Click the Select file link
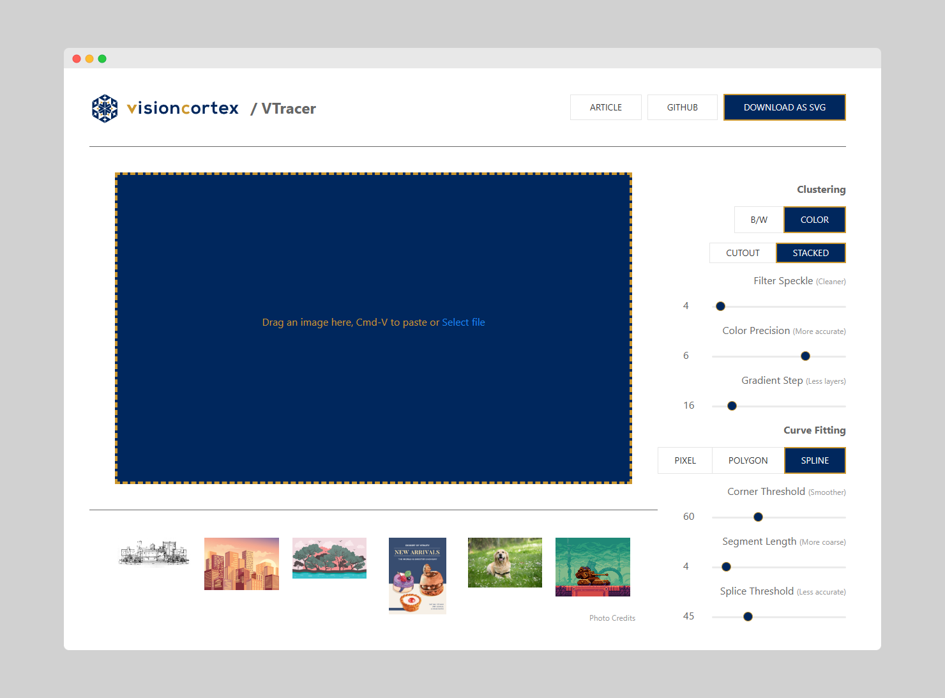 [464, 322]
